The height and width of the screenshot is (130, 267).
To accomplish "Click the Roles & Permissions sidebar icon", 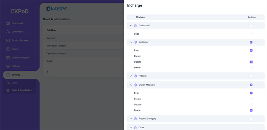I will pos(8,90).
